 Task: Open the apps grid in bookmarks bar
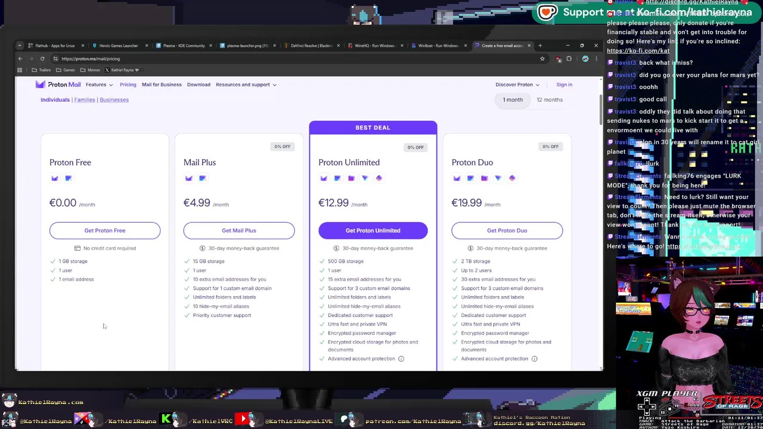[x=20, y=70]
